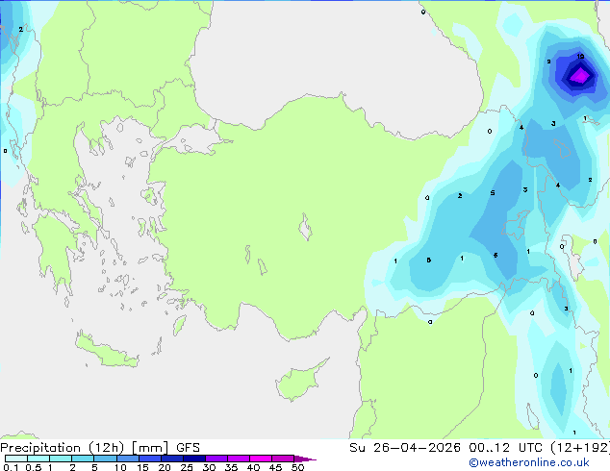This screenshot has height=471, width=610.
Task: Click the '0.1' legend scale value
Action: pyautogui.click(x=11, y=467)
